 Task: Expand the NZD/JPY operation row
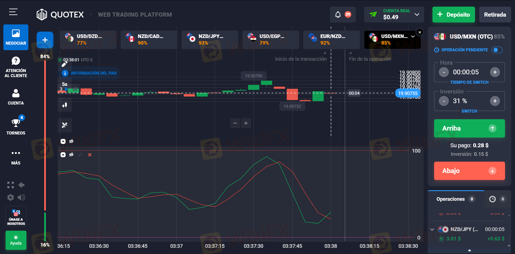(x=432, y=229)
